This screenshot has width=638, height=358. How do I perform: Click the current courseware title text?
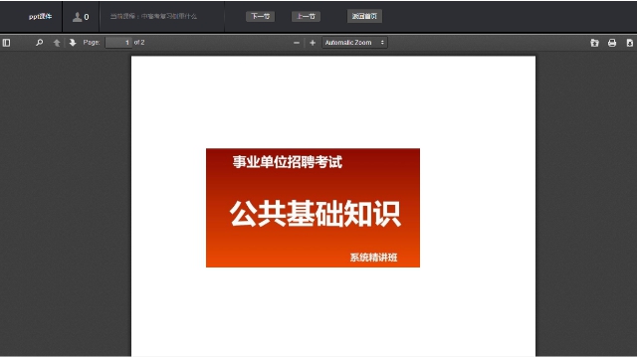tap(153, 16)
